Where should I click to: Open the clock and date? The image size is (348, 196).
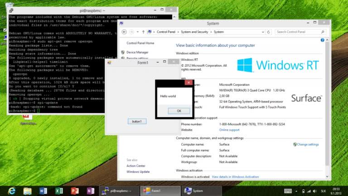click(x=336, y=191)
